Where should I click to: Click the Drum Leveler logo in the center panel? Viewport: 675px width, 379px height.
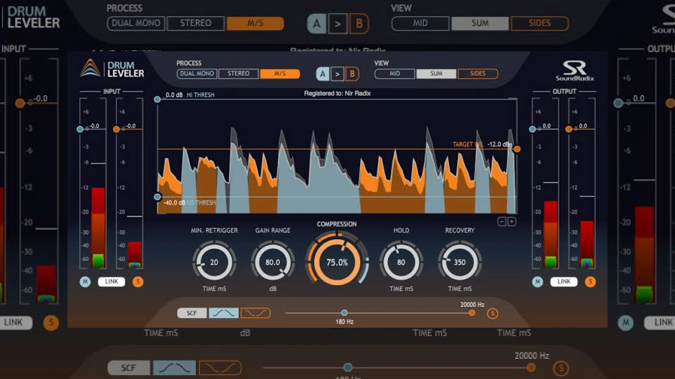(x=112, y=68)
